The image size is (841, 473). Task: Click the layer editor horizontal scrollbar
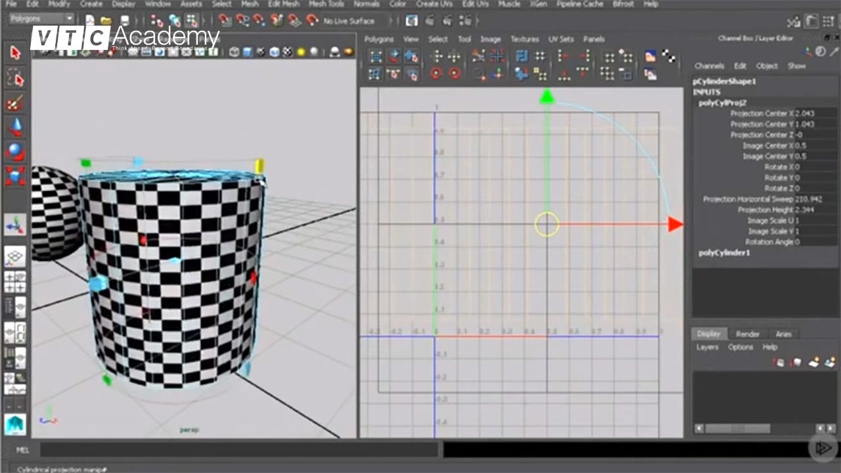pyautogui.click(x=737, y=428)
